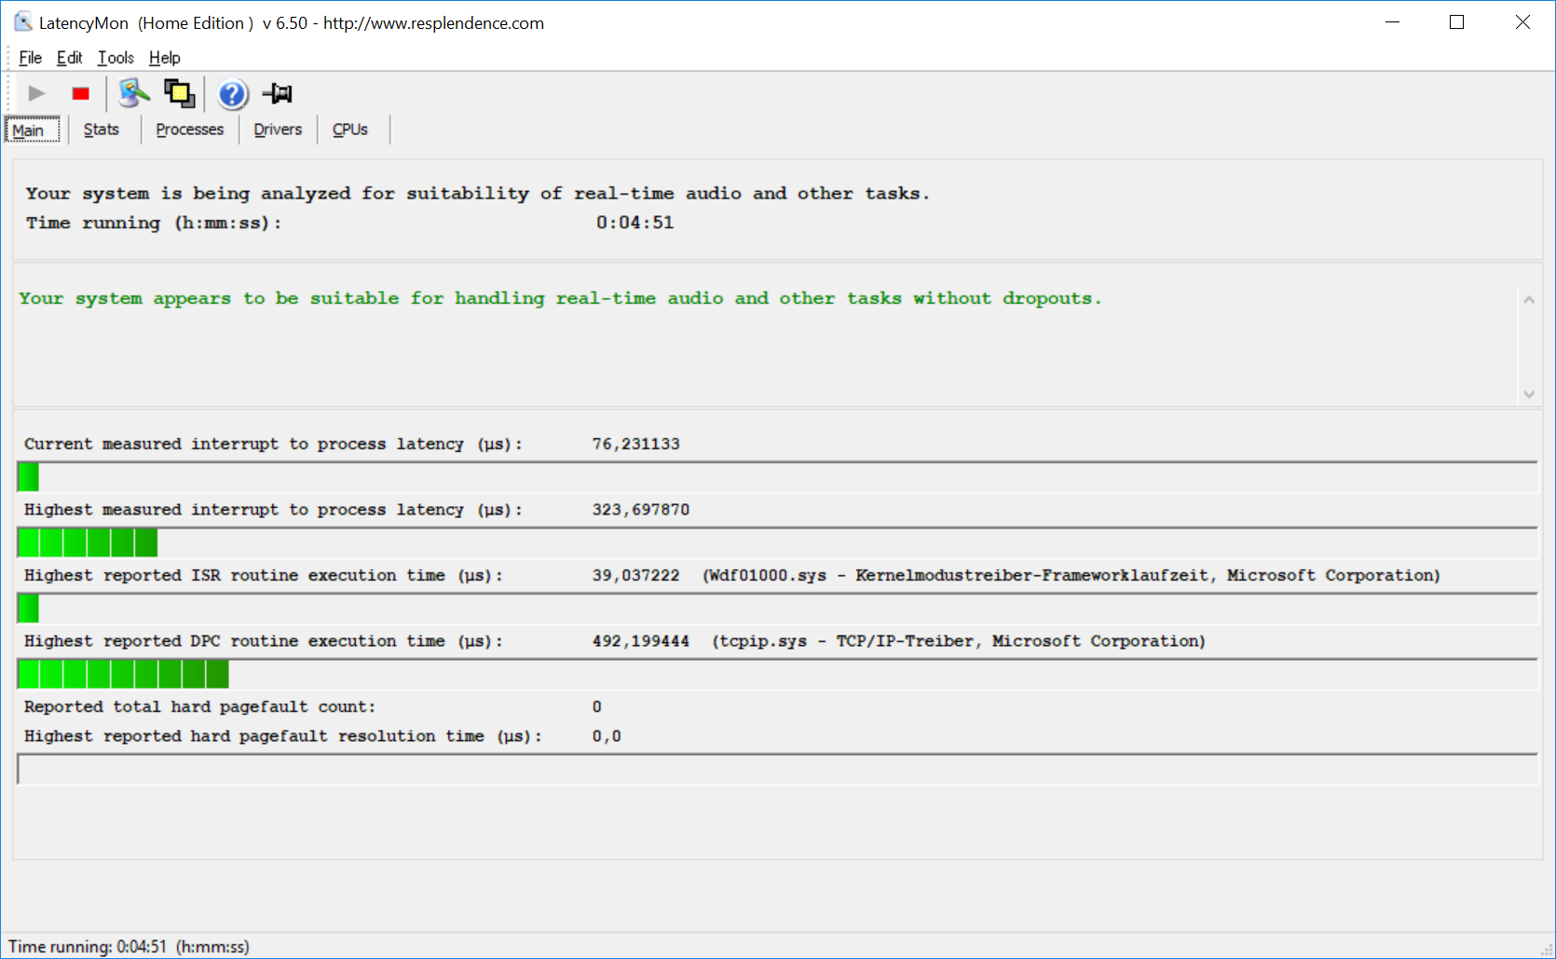Viewport: 1556px width, 959px height.
Task: Click the Wdf01000.sys driver description
Action: [x=1071, y=575]
